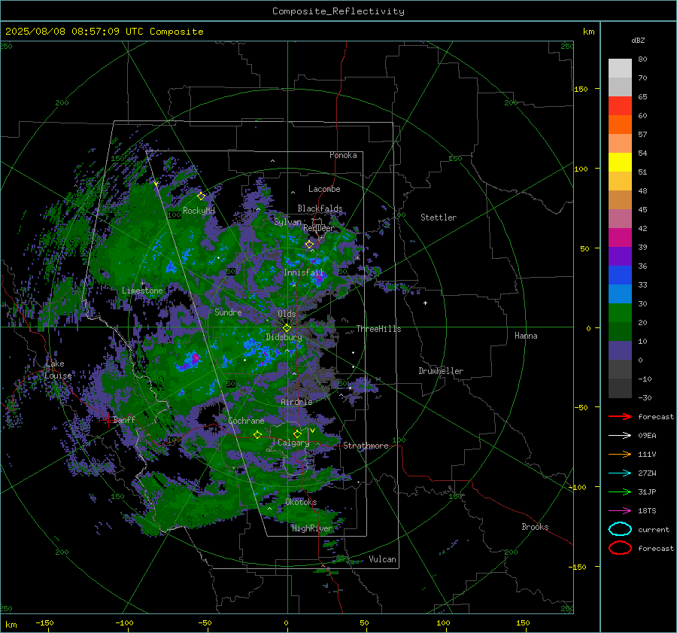Click the white 09EA arrow legend icon
Image resolution: width=677 pixels, height=633 pixels.
[x=620, y=436]
